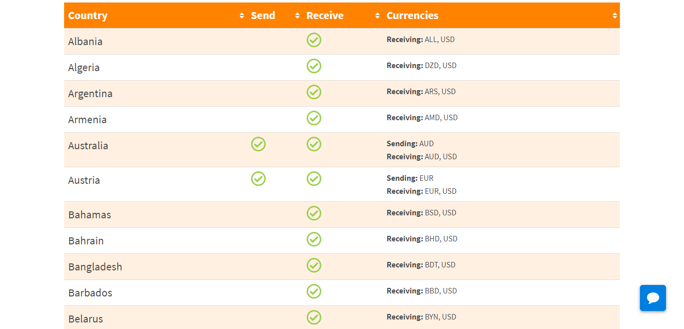This screenshot has width=684, height=329.
Task: Click 'Receiving: BDT, USD' currency text
Action: [x=421, y=265]
